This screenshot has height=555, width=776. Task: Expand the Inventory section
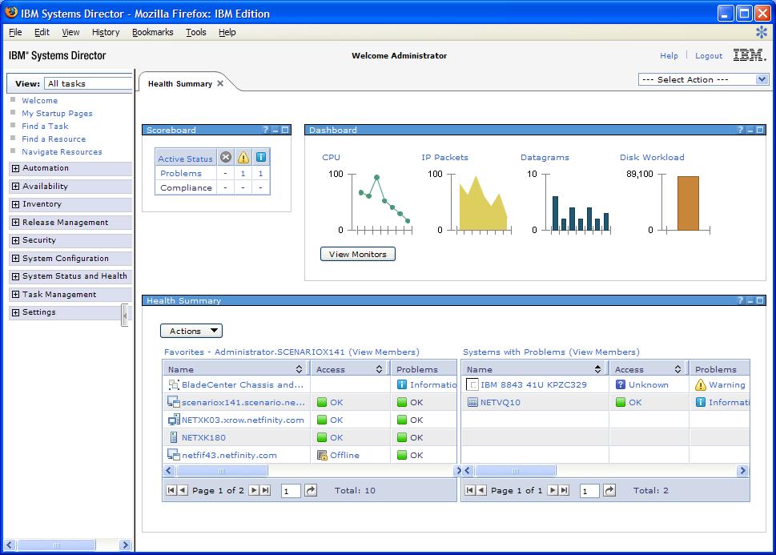[16, 204]
